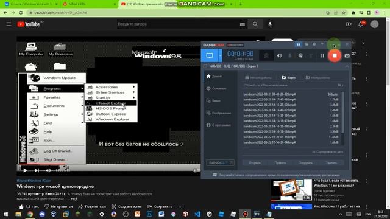Mute the YouTube player volume
Screen dimensions: 390x219
48,170
